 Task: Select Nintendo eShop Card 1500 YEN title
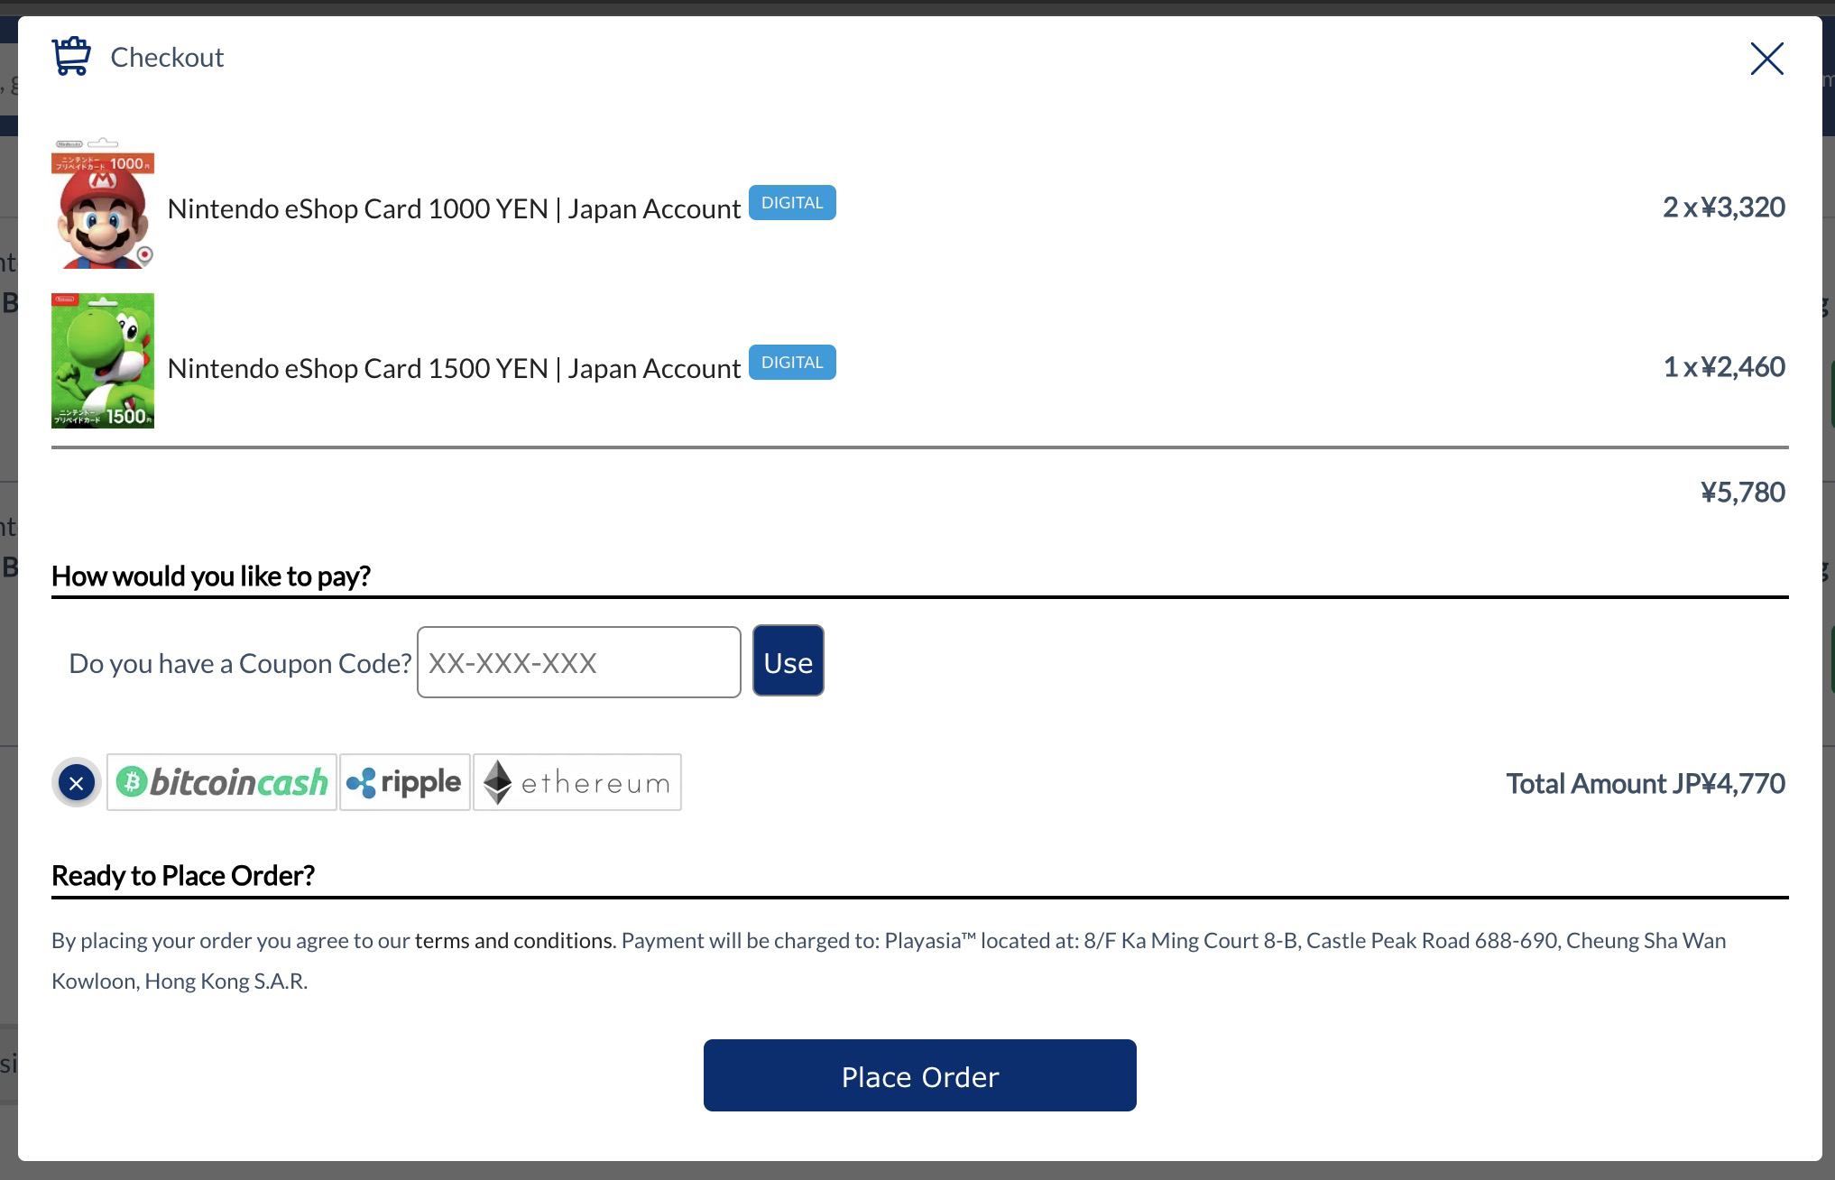(454, 368)
